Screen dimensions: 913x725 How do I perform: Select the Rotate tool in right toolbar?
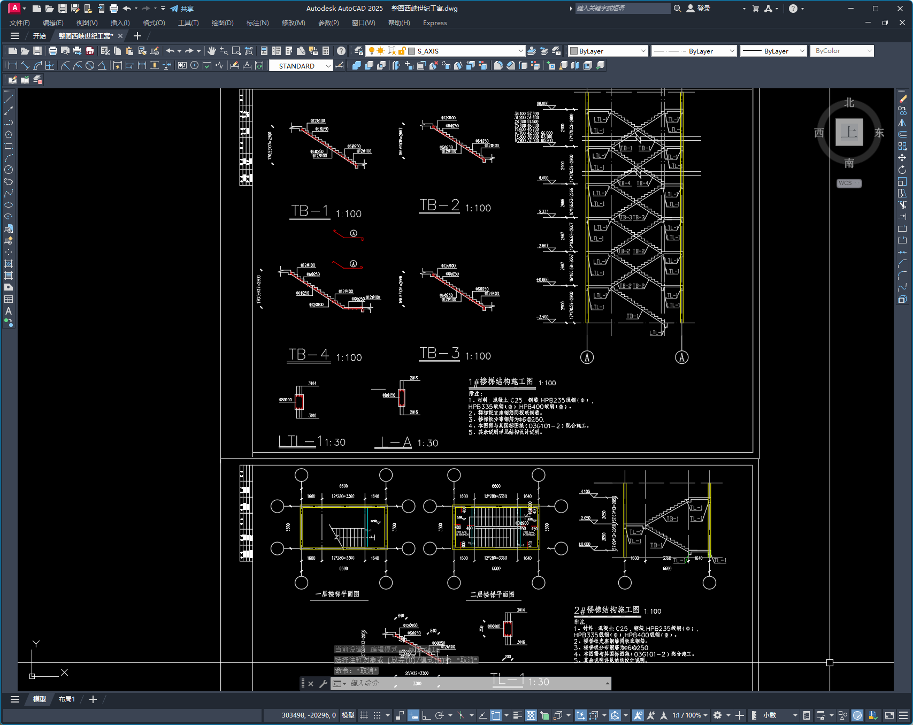tap(902, 170)
